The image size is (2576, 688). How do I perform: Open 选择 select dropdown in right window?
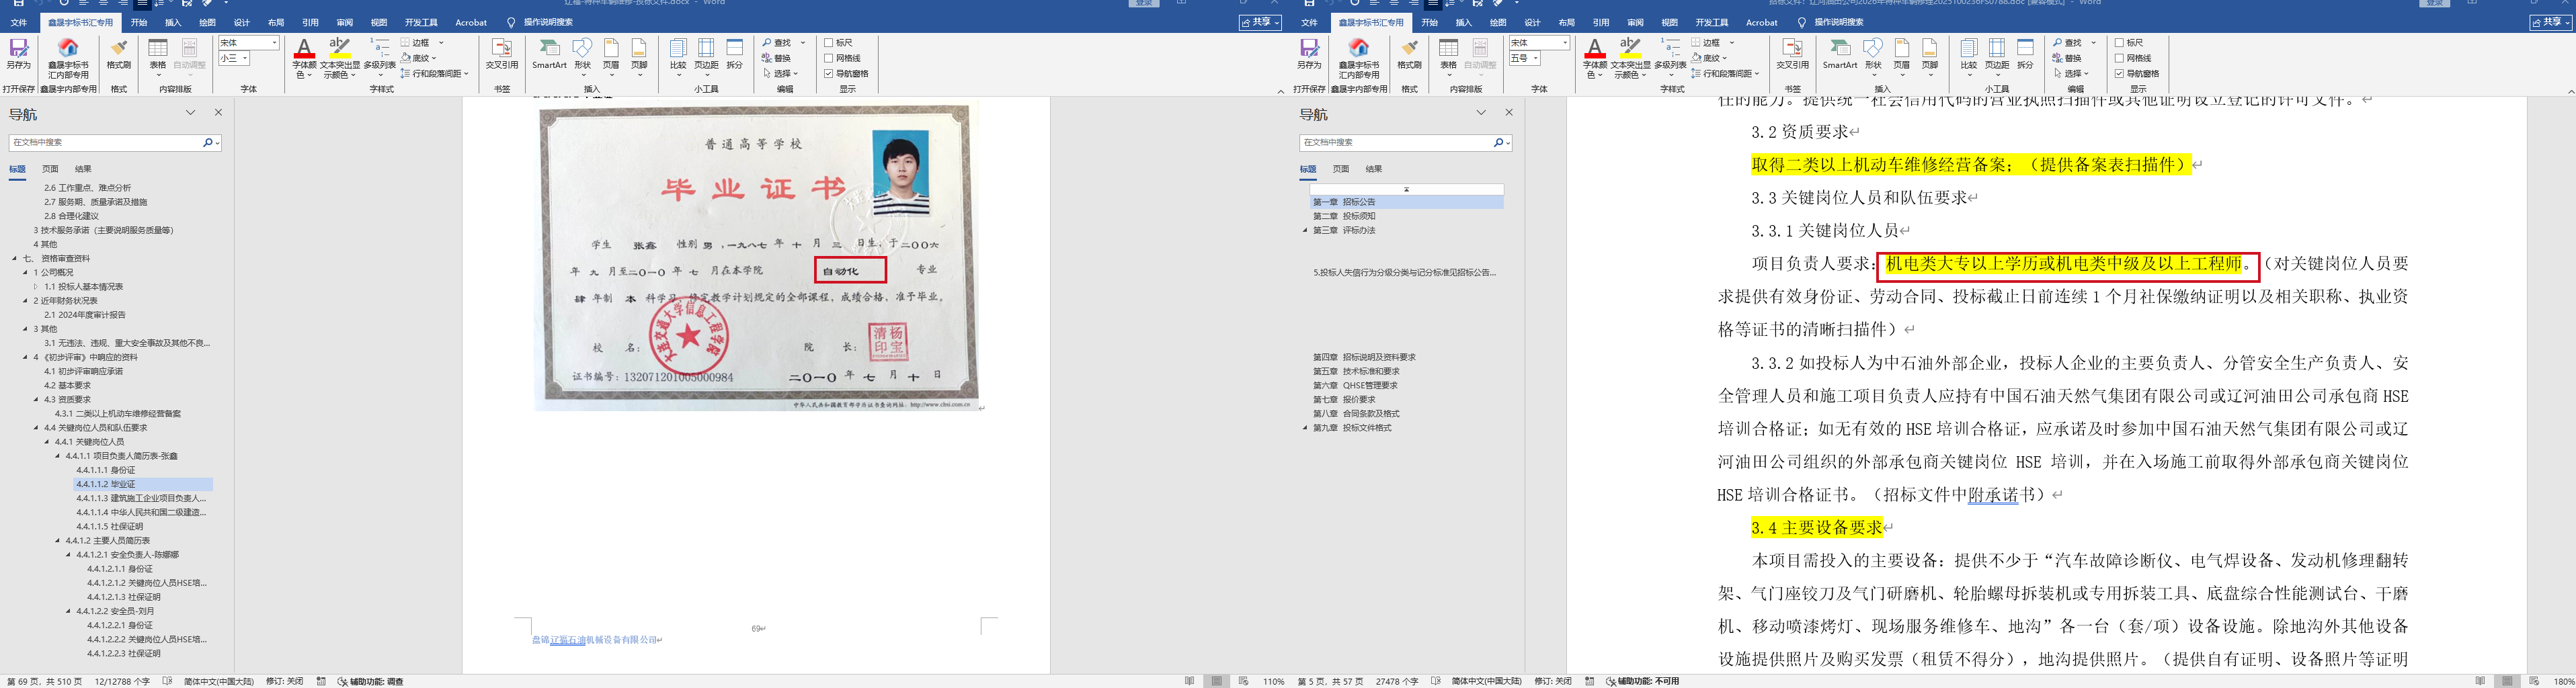pos(2071,73)
